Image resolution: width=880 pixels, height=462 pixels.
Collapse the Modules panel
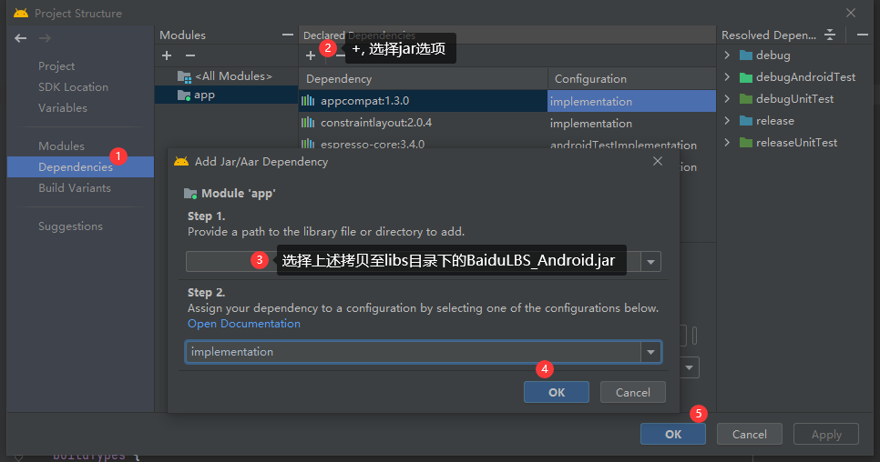(288, 35)
